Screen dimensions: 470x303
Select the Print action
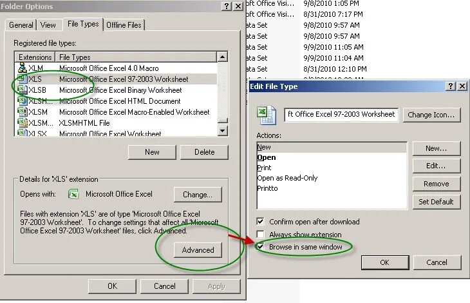(x=332, y=168)
